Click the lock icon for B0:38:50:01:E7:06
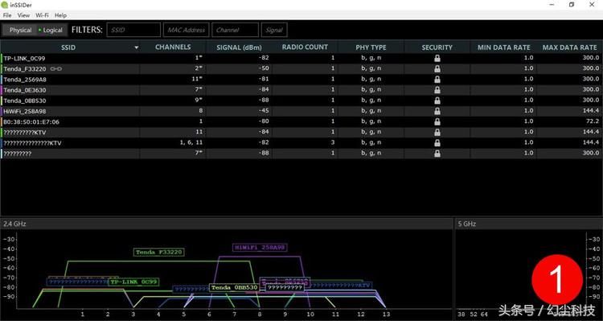Screen dimensions: 603x321 pyautogui.click(x=437, y=121)
